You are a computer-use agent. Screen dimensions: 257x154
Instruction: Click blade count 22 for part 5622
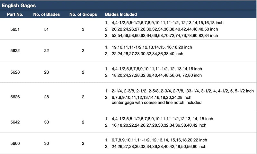pos(46,51)
